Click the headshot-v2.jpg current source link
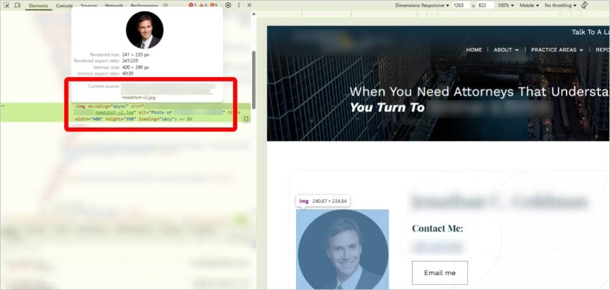 (x=138, y=97)
